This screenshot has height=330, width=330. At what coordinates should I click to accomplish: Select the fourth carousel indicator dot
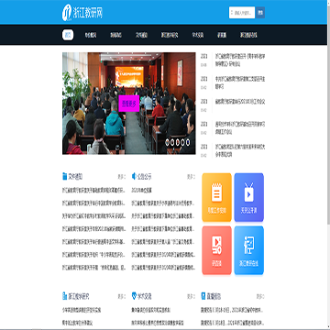pyautogui.click(x=182, y=142)
